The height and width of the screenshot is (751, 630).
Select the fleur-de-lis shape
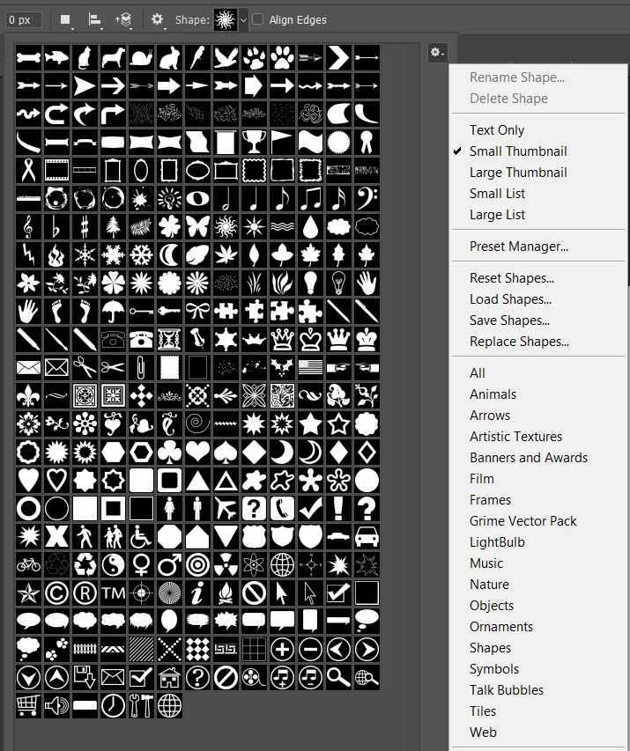28,395
